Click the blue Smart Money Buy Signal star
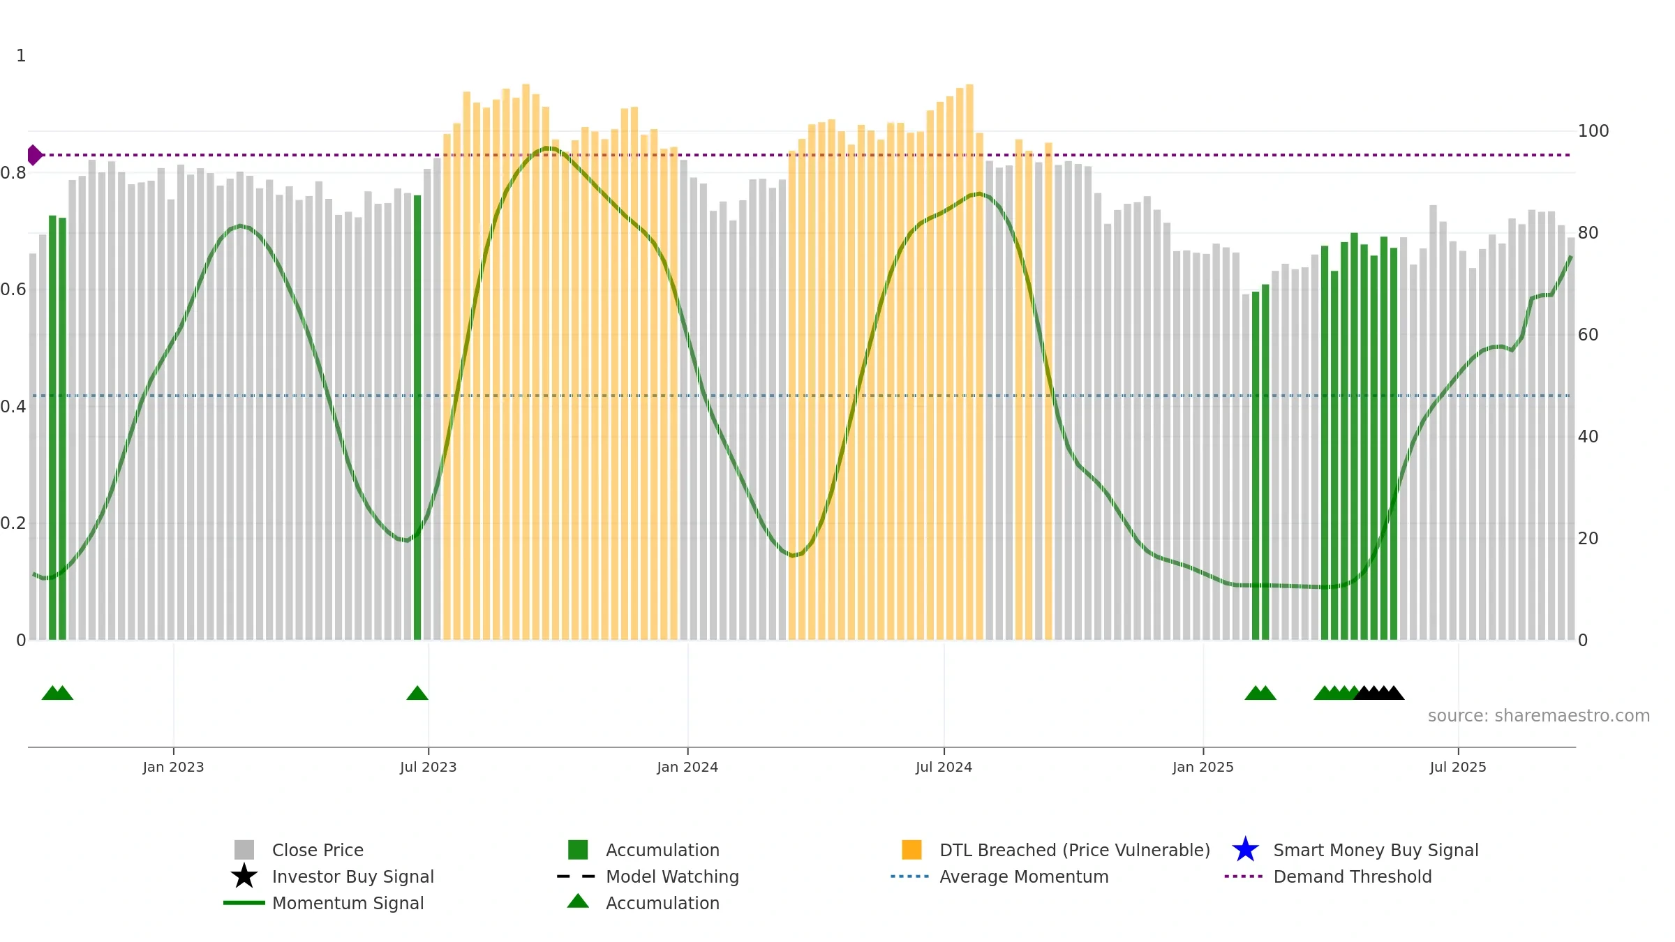1675x942 pixels. 1245,850
